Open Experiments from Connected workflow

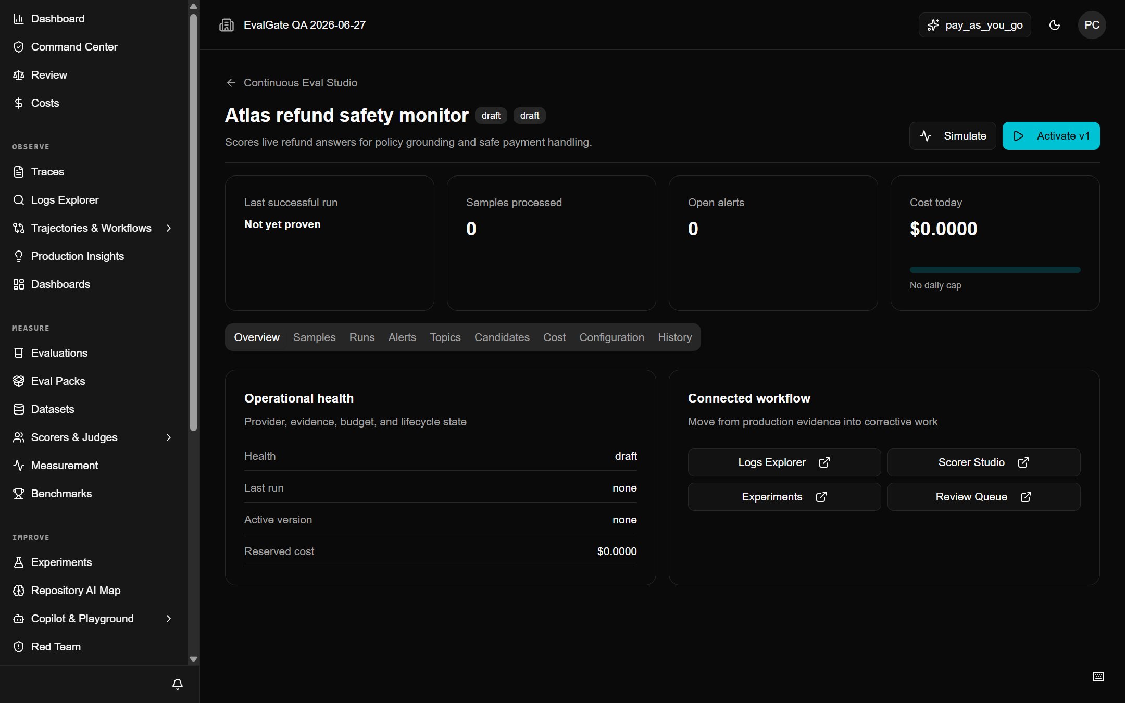point(784,497)
